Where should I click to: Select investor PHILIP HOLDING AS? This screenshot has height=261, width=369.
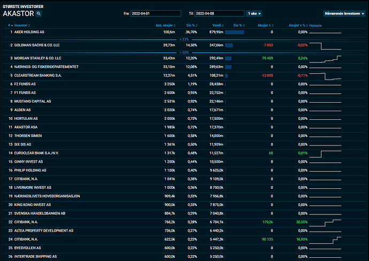click(30, 171)
